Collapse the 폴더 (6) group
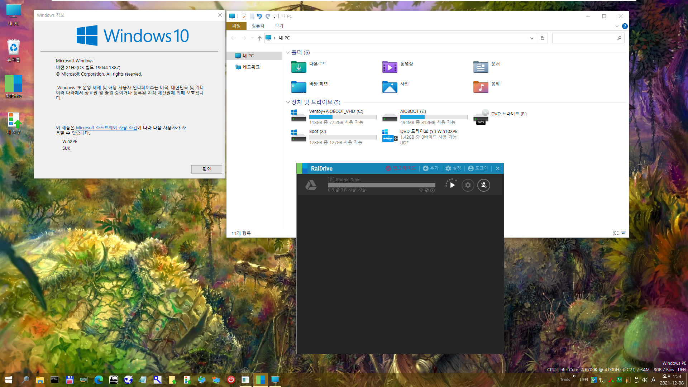 click(288, 53)
